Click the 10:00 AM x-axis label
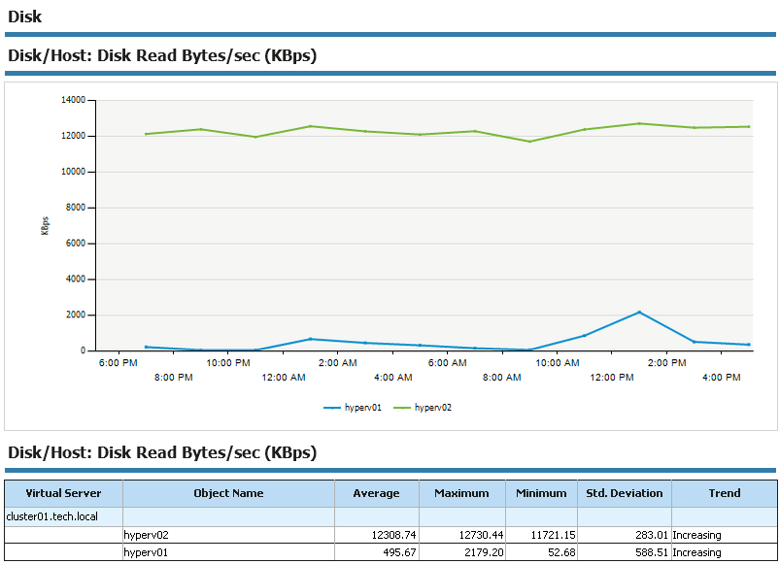 (x=558, y=363)
